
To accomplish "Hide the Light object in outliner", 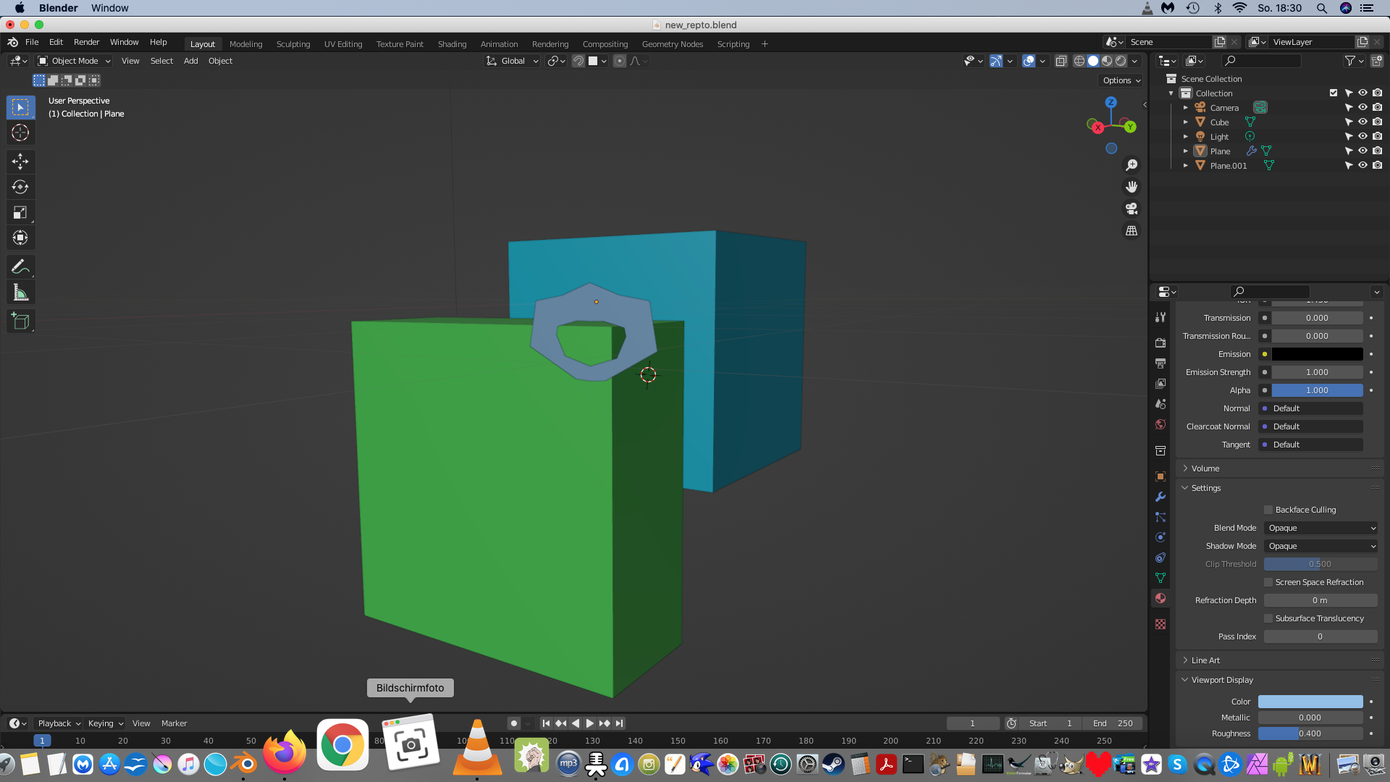I will [x=1362, y=136].
